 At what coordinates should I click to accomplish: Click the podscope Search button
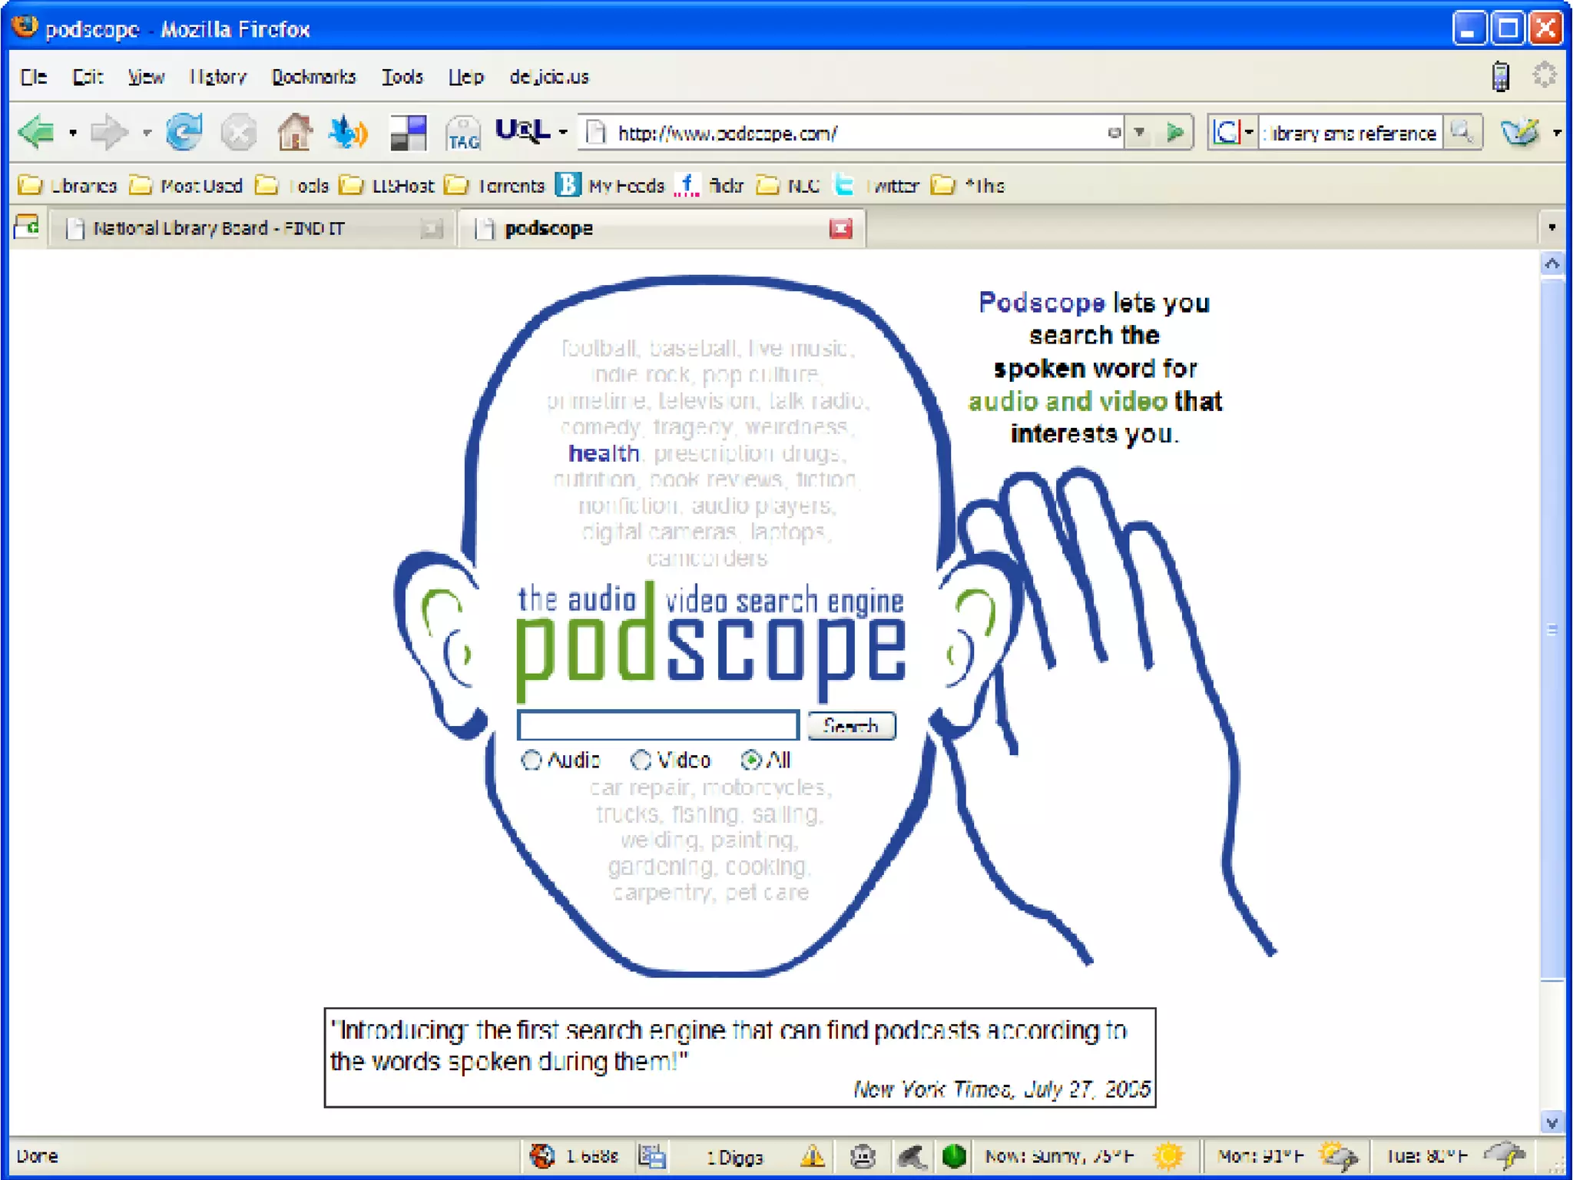click(x=850, y=726)
